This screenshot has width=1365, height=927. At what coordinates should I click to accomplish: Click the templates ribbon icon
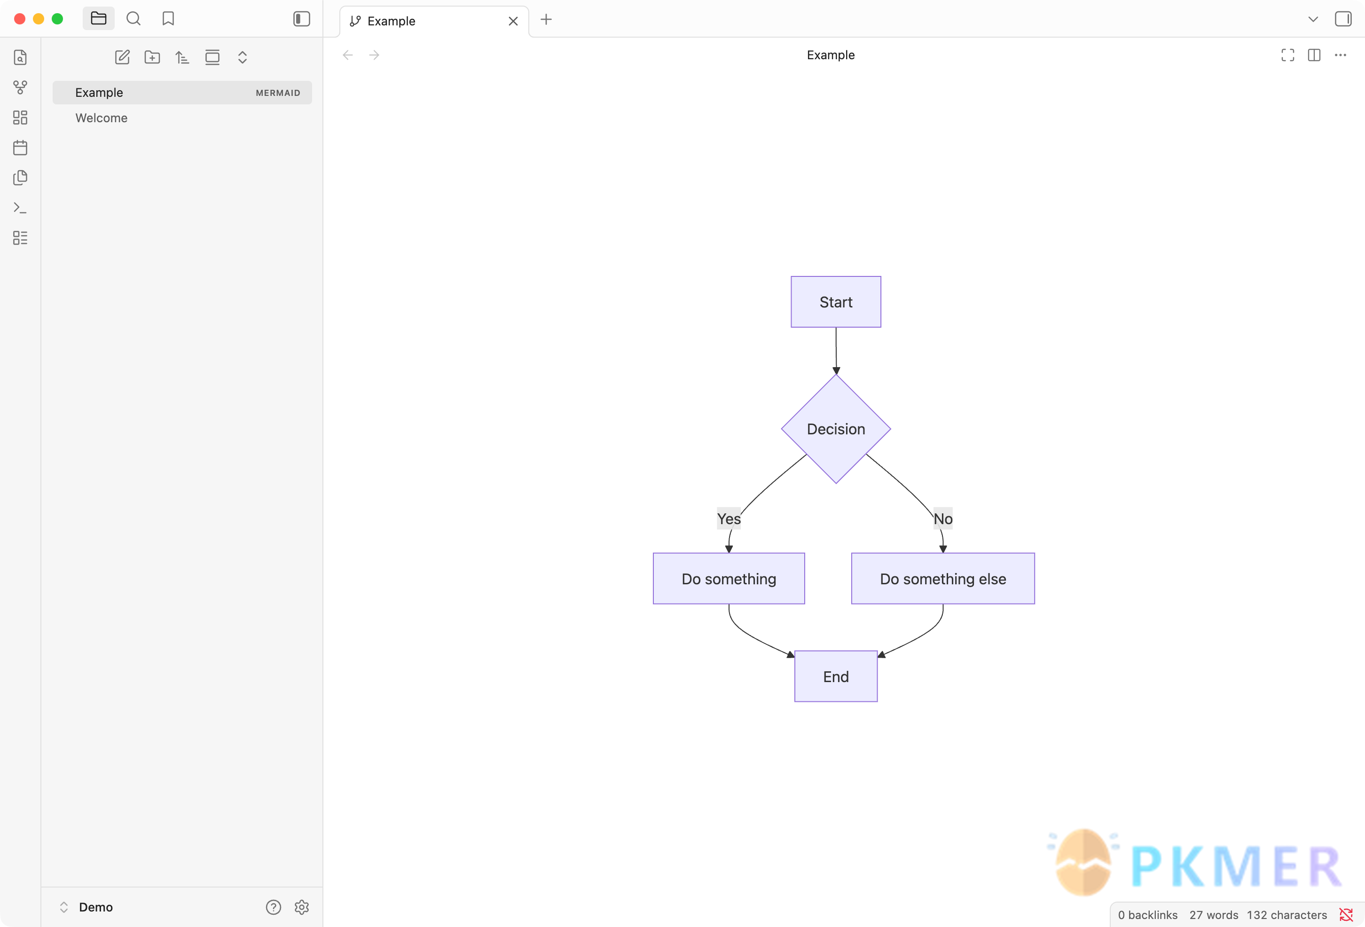(20, 177)
